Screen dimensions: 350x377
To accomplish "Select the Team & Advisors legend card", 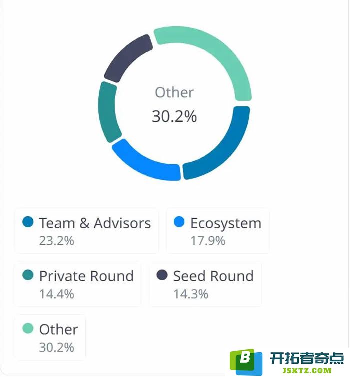I will (x=87, y=231).
